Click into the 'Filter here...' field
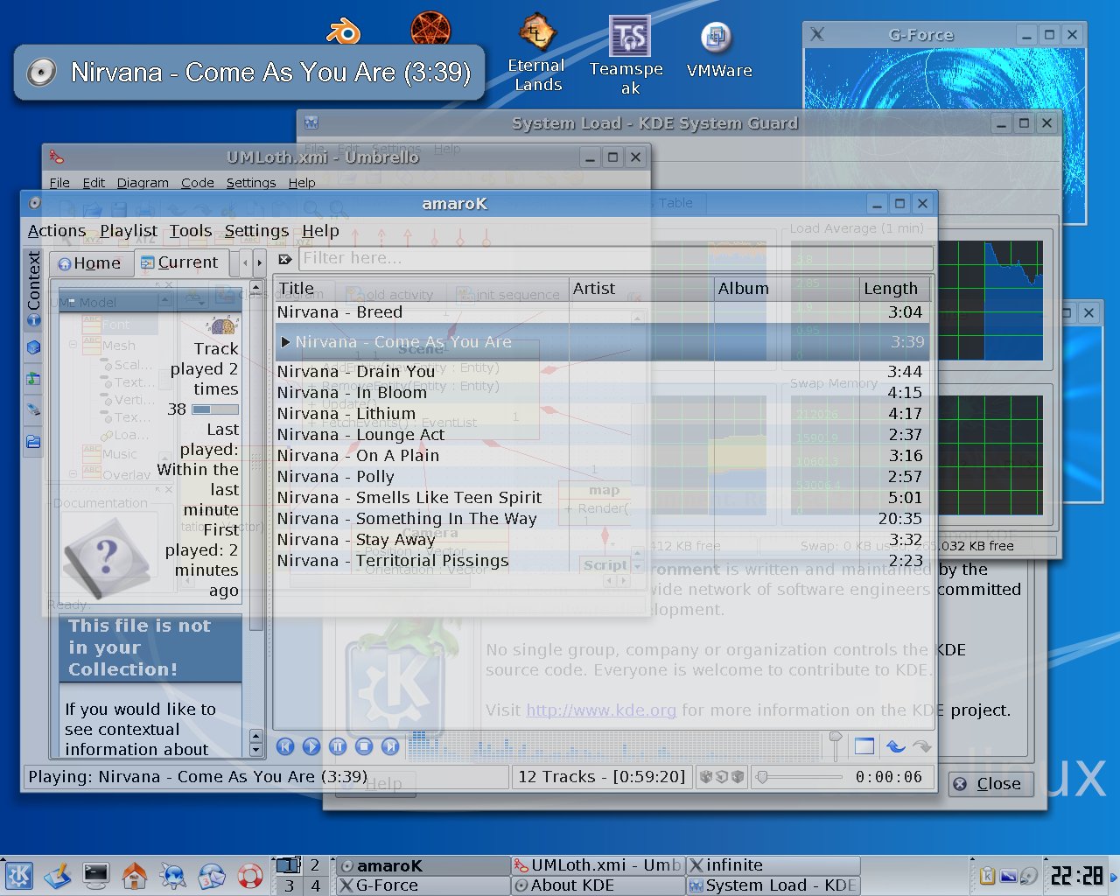The image size is (1120, 896). coord(615,259)
